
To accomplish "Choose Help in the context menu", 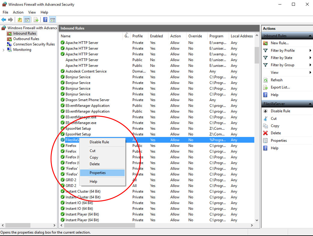I will tap(102, 182).
